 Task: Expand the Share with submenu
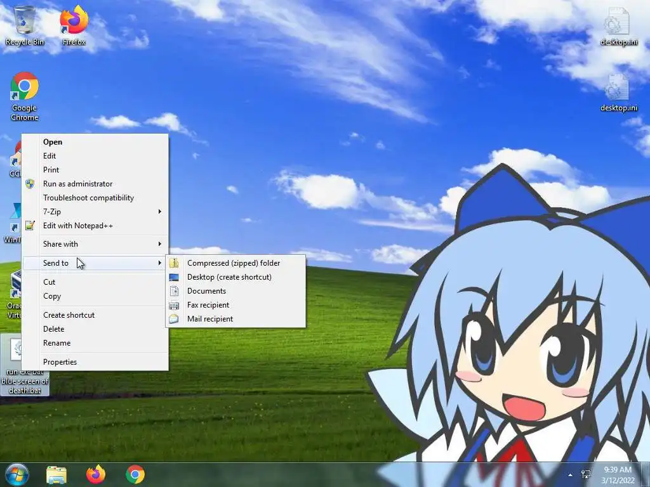tap(95, 244)
